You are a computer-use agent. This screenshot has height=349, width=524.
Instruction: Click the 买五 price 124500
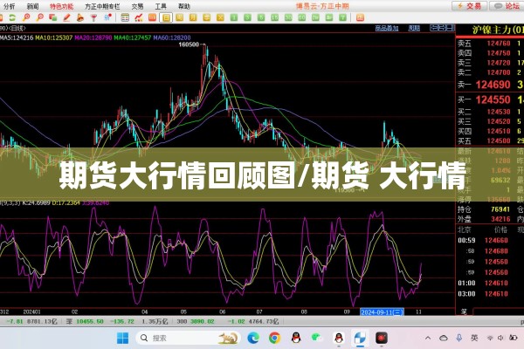tap(499, 141)
